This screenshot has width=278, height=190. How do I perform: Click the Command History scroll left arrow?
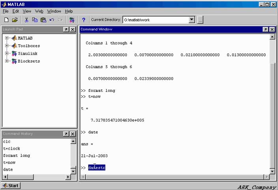(x=5, y=177)
